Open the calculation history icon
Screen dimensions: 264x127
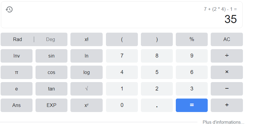point(9,10)
